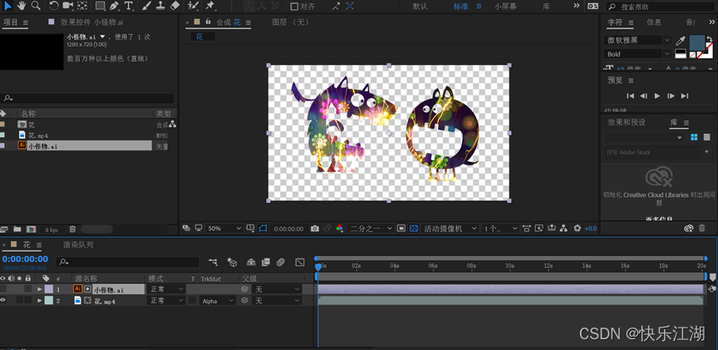Open the composition flowchart icon in viewer
The width and height of the screenshot is (718, 350).
coord(563,228)
